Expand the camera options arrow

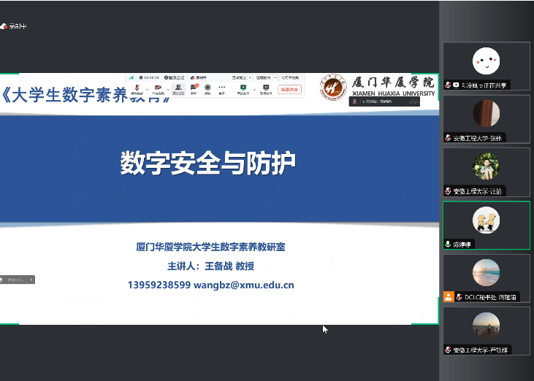pyautogui.click(x=168, y=88)
